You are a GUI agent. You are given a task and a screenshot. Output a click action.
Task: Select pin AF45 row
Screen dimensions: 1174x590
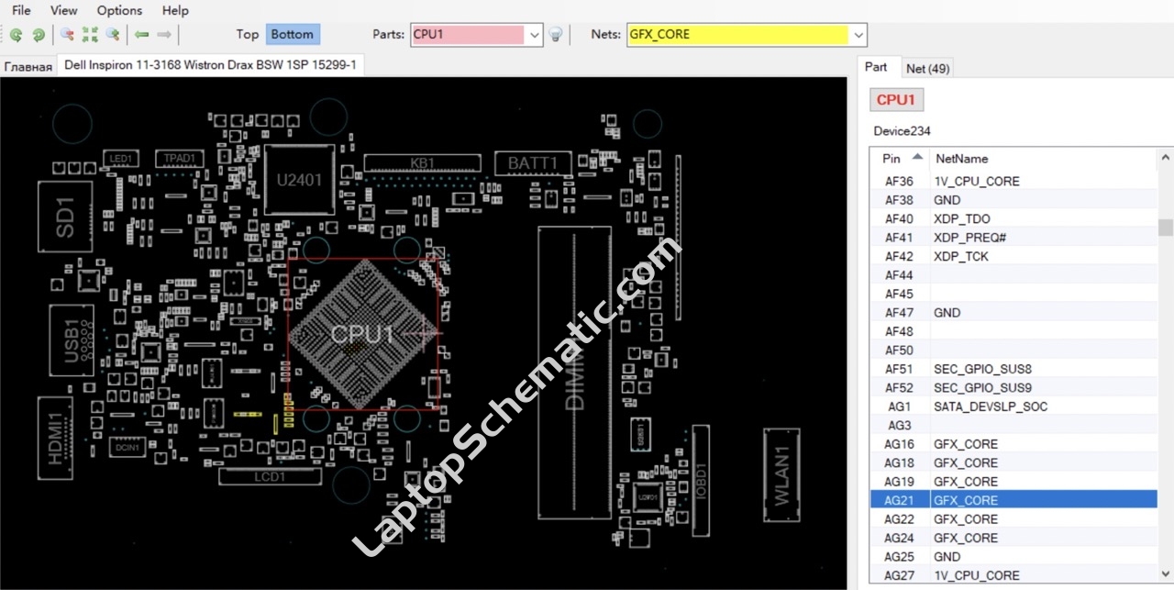click(1013, 294)
